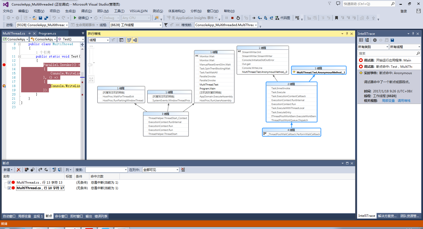Open the VISUALSVN menu
This screenshot has height=229, width=423.
tap(139, 11)
